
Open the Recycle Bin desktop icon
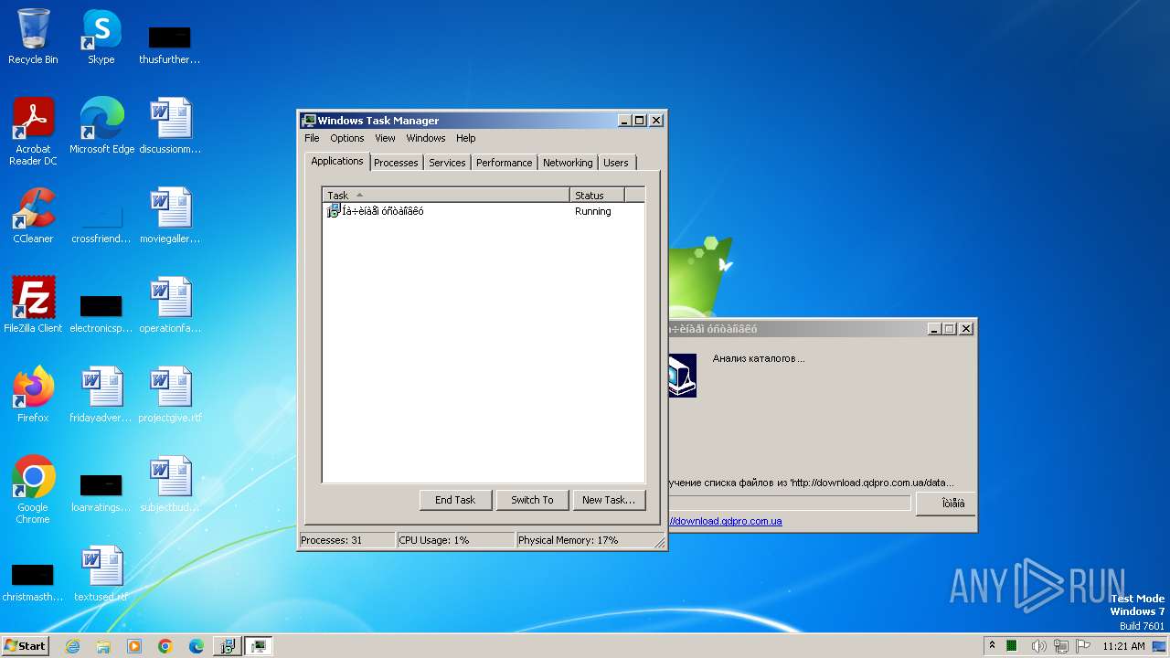pyautogui.click(x=33, y=37)
